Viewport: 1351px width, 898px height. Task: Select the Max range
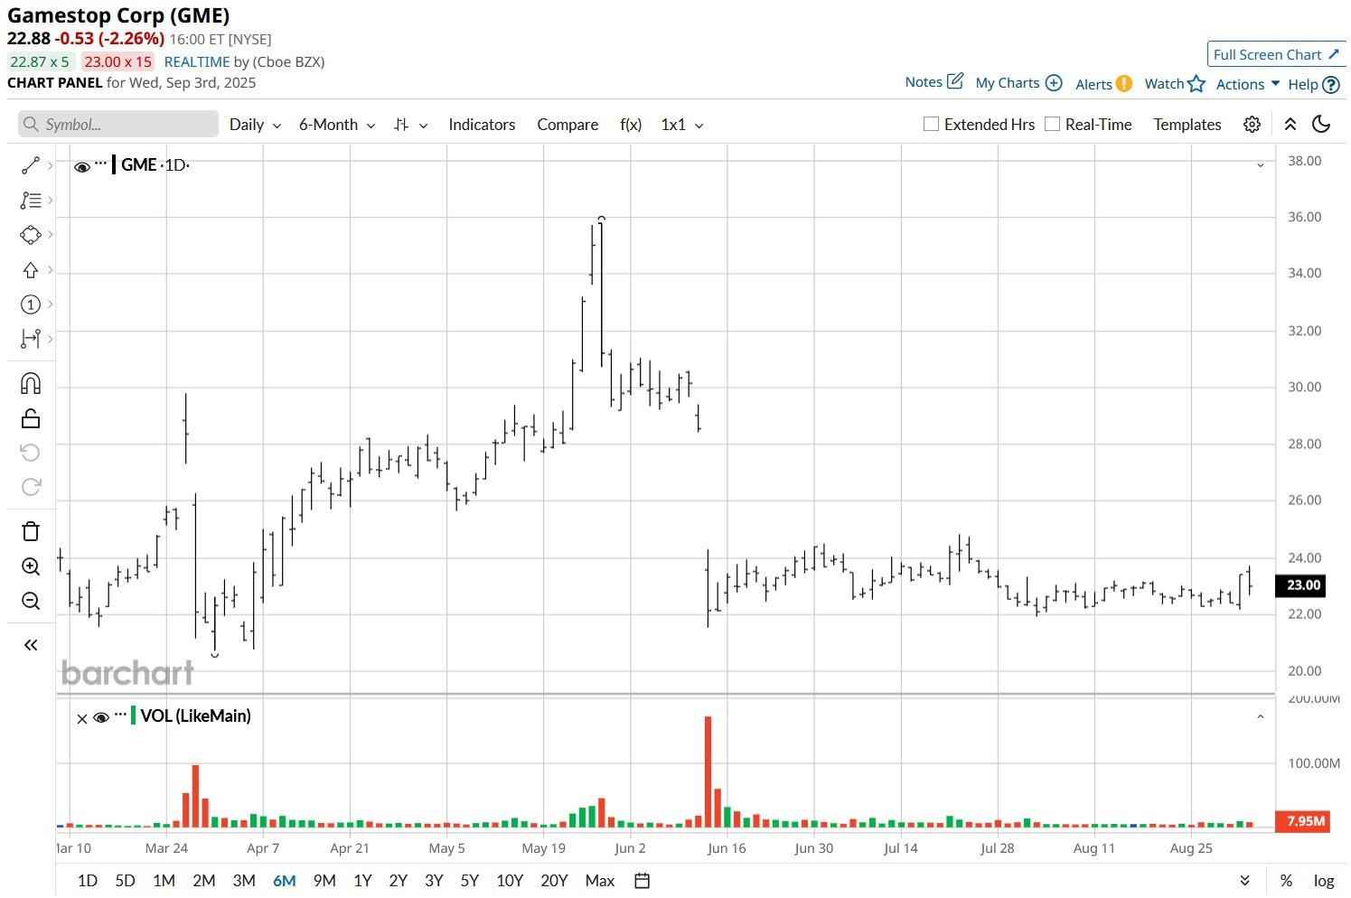coord(600,881)
